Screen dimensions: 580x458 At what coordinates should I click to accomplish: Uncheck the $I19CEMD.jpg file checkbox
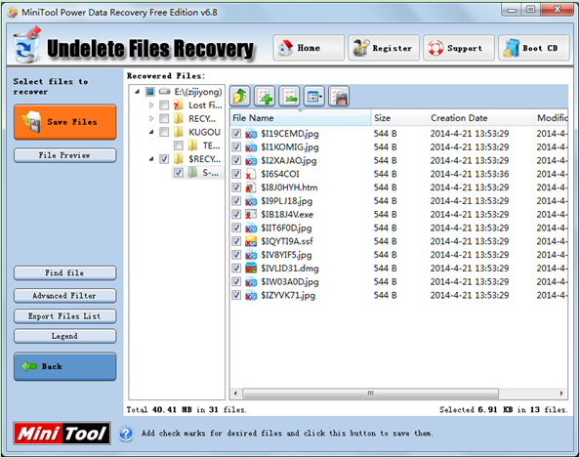[x=236, y=133]
